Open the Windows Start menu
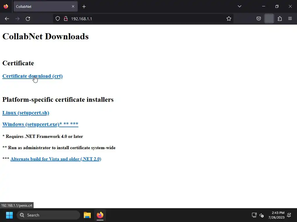This screenshot has height=222, width=297. click(x=9, y=215)
